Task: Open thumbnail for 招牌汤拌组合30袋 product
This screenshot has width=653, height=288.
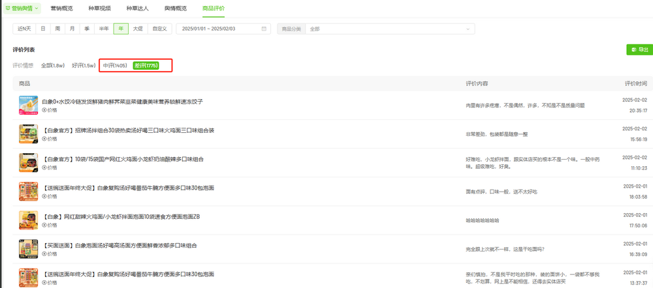Action: pos(28,134)
